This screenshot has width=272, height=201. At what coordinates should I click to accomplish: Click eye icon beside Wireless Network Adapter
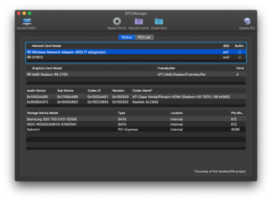29,52
